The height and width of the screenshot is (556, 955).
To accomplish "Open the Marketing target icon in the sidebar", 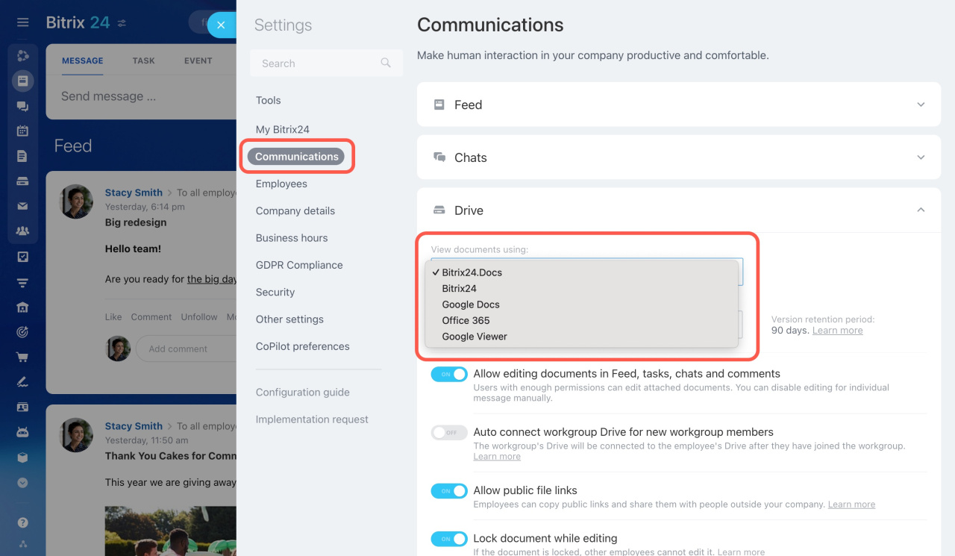I will [22, 332].
